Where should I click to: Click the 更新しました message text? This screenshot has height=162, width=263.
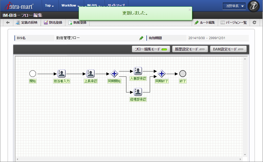(135, 13)
